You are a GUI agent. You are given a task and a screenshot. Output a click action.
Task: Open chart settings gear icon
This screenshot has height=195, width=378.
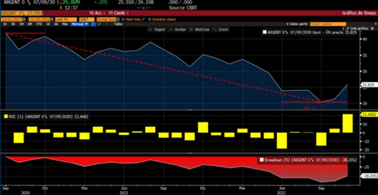coord(373,28)
